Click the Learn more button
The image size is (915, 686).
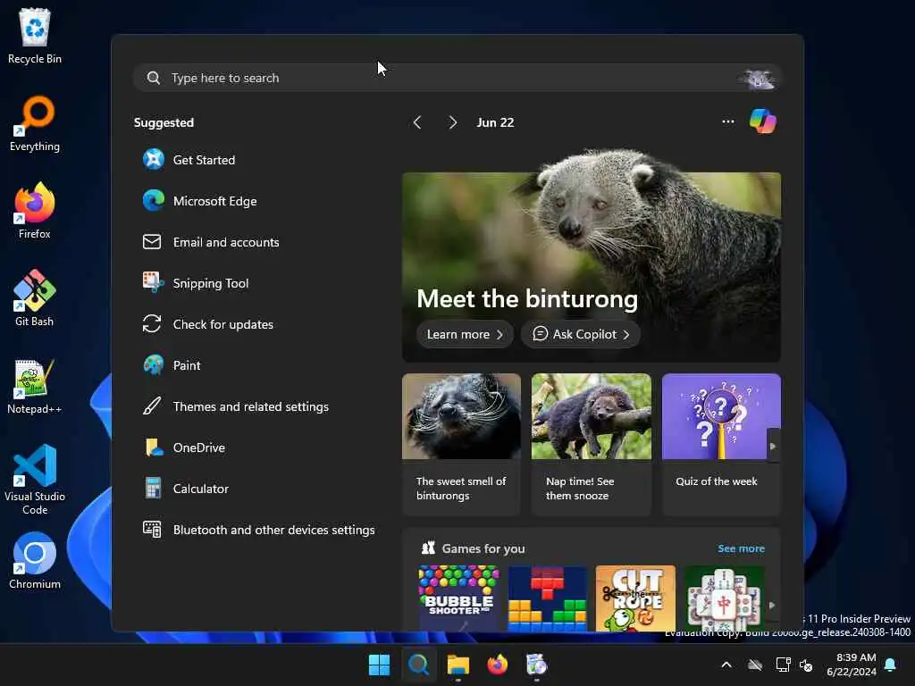[x=465, y=334]
